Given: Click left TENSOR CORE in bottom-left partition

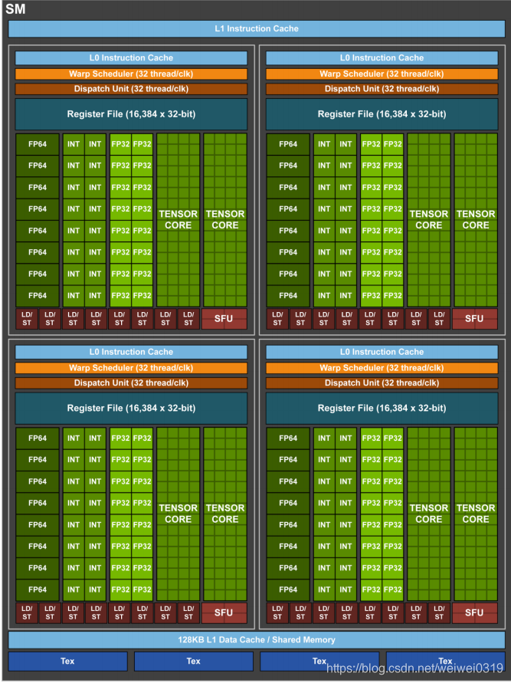Looking at the screenshot, I should click(178, 514).
